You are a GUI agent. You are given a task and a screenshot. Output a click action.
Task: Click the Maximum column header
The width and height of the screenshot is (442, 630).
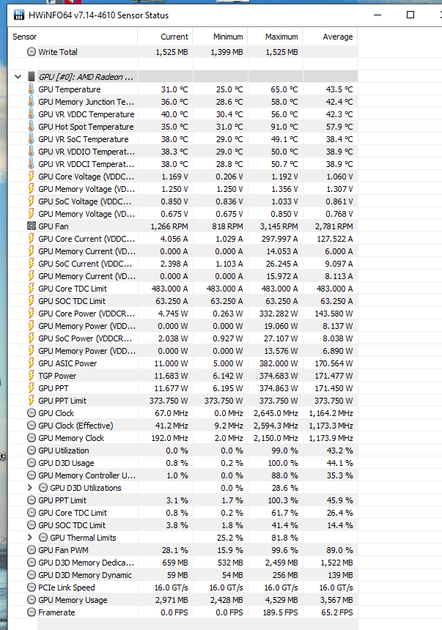coord(275,37)
